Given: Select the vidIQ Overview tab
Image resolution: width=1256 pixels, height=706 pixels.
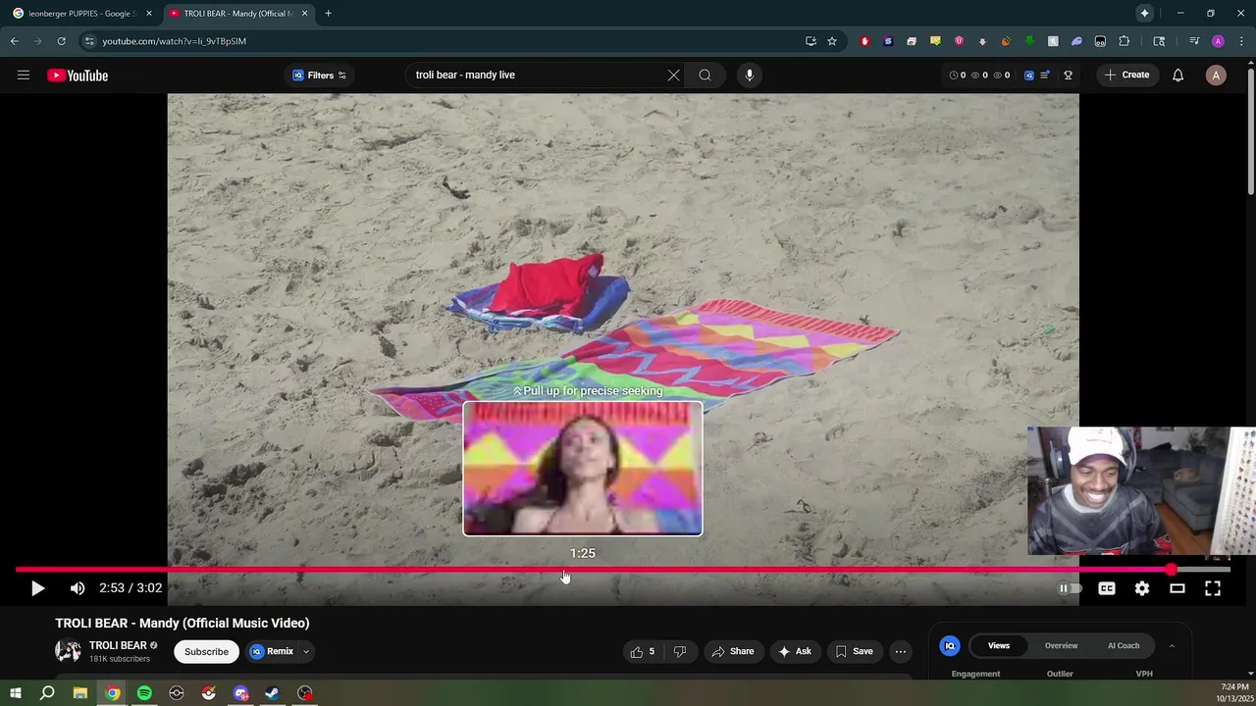Looking at the screenshot, I should tap(1061, 645).
